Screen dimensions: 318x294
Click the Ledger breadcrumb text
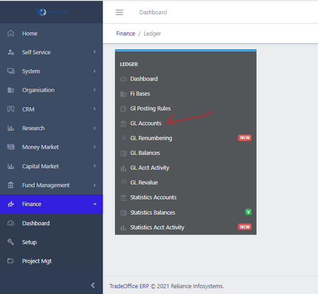(x=152, y=33)
